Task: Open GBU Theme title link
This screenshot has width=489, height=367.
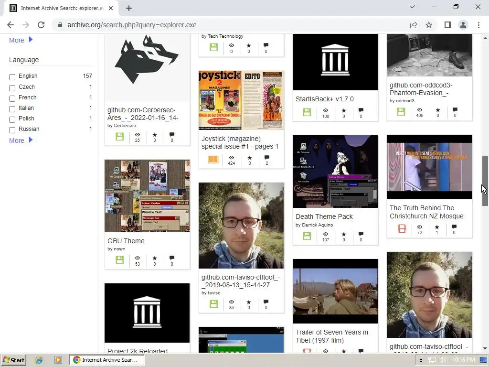Action: (x=126, y=241)
